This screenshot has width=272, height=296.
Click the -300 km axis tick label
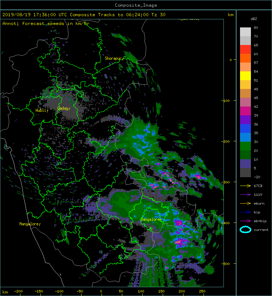(225, 182)
